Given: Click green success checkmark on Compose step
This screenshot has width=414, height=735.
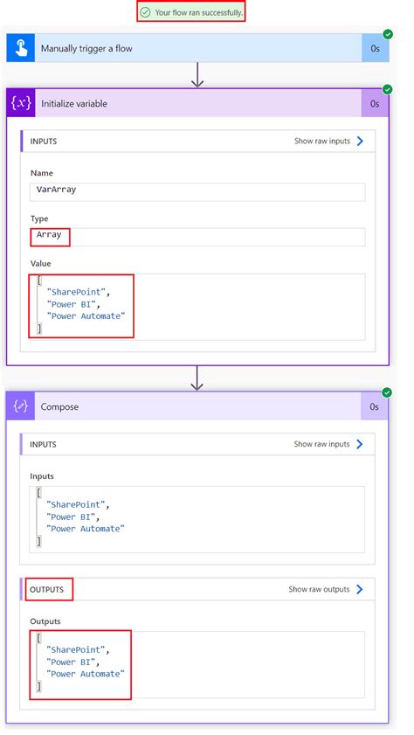Looking at the screenshot, I should (387, 392).
